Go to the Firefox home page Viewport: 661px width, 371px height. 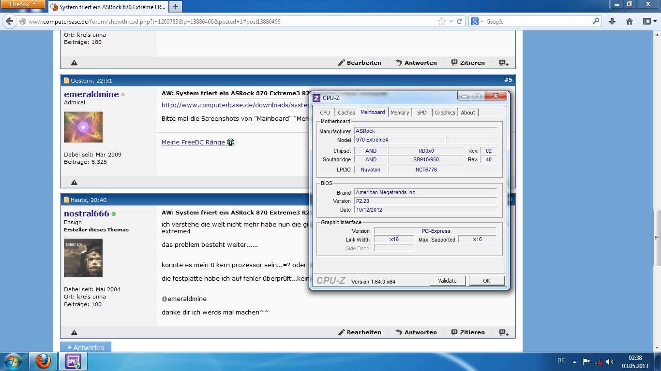630,21
